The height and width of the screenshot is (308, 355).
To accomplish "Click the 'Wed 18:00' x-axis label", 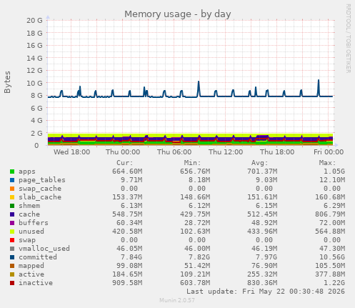I will click(x=71, y=152).
